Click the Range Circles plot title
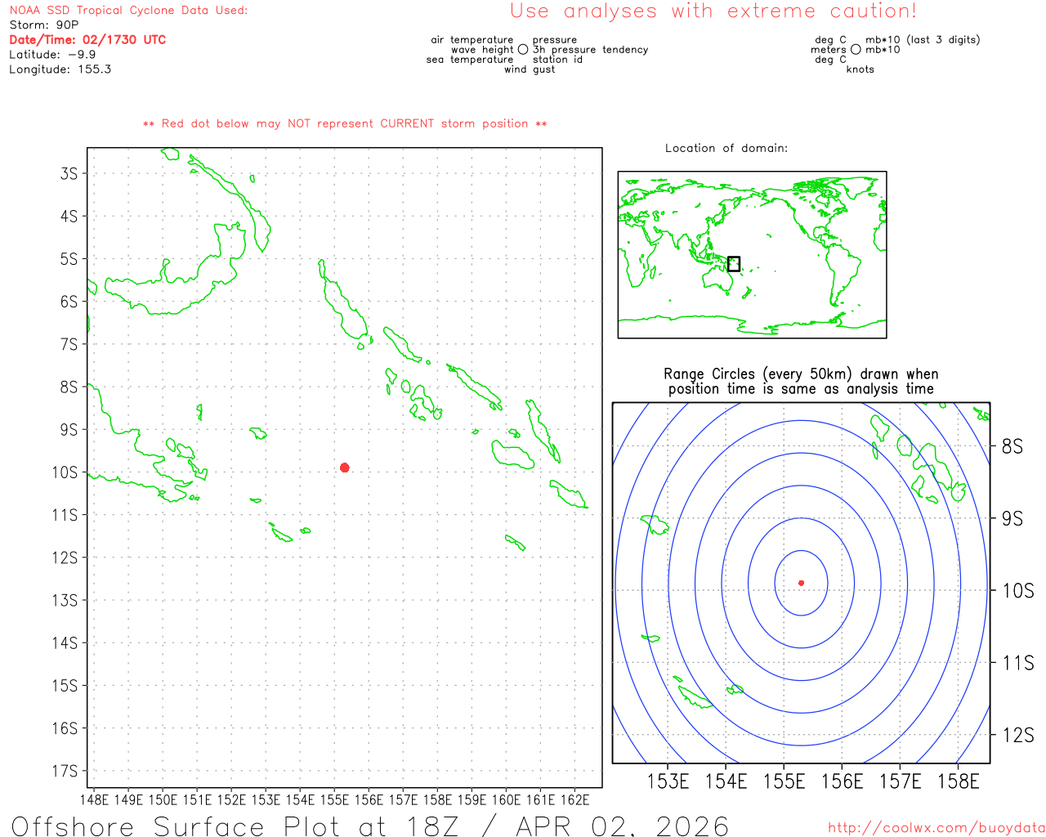Image resolution: width=1046 pixels, height=837 pixels. tap(801, 382)
